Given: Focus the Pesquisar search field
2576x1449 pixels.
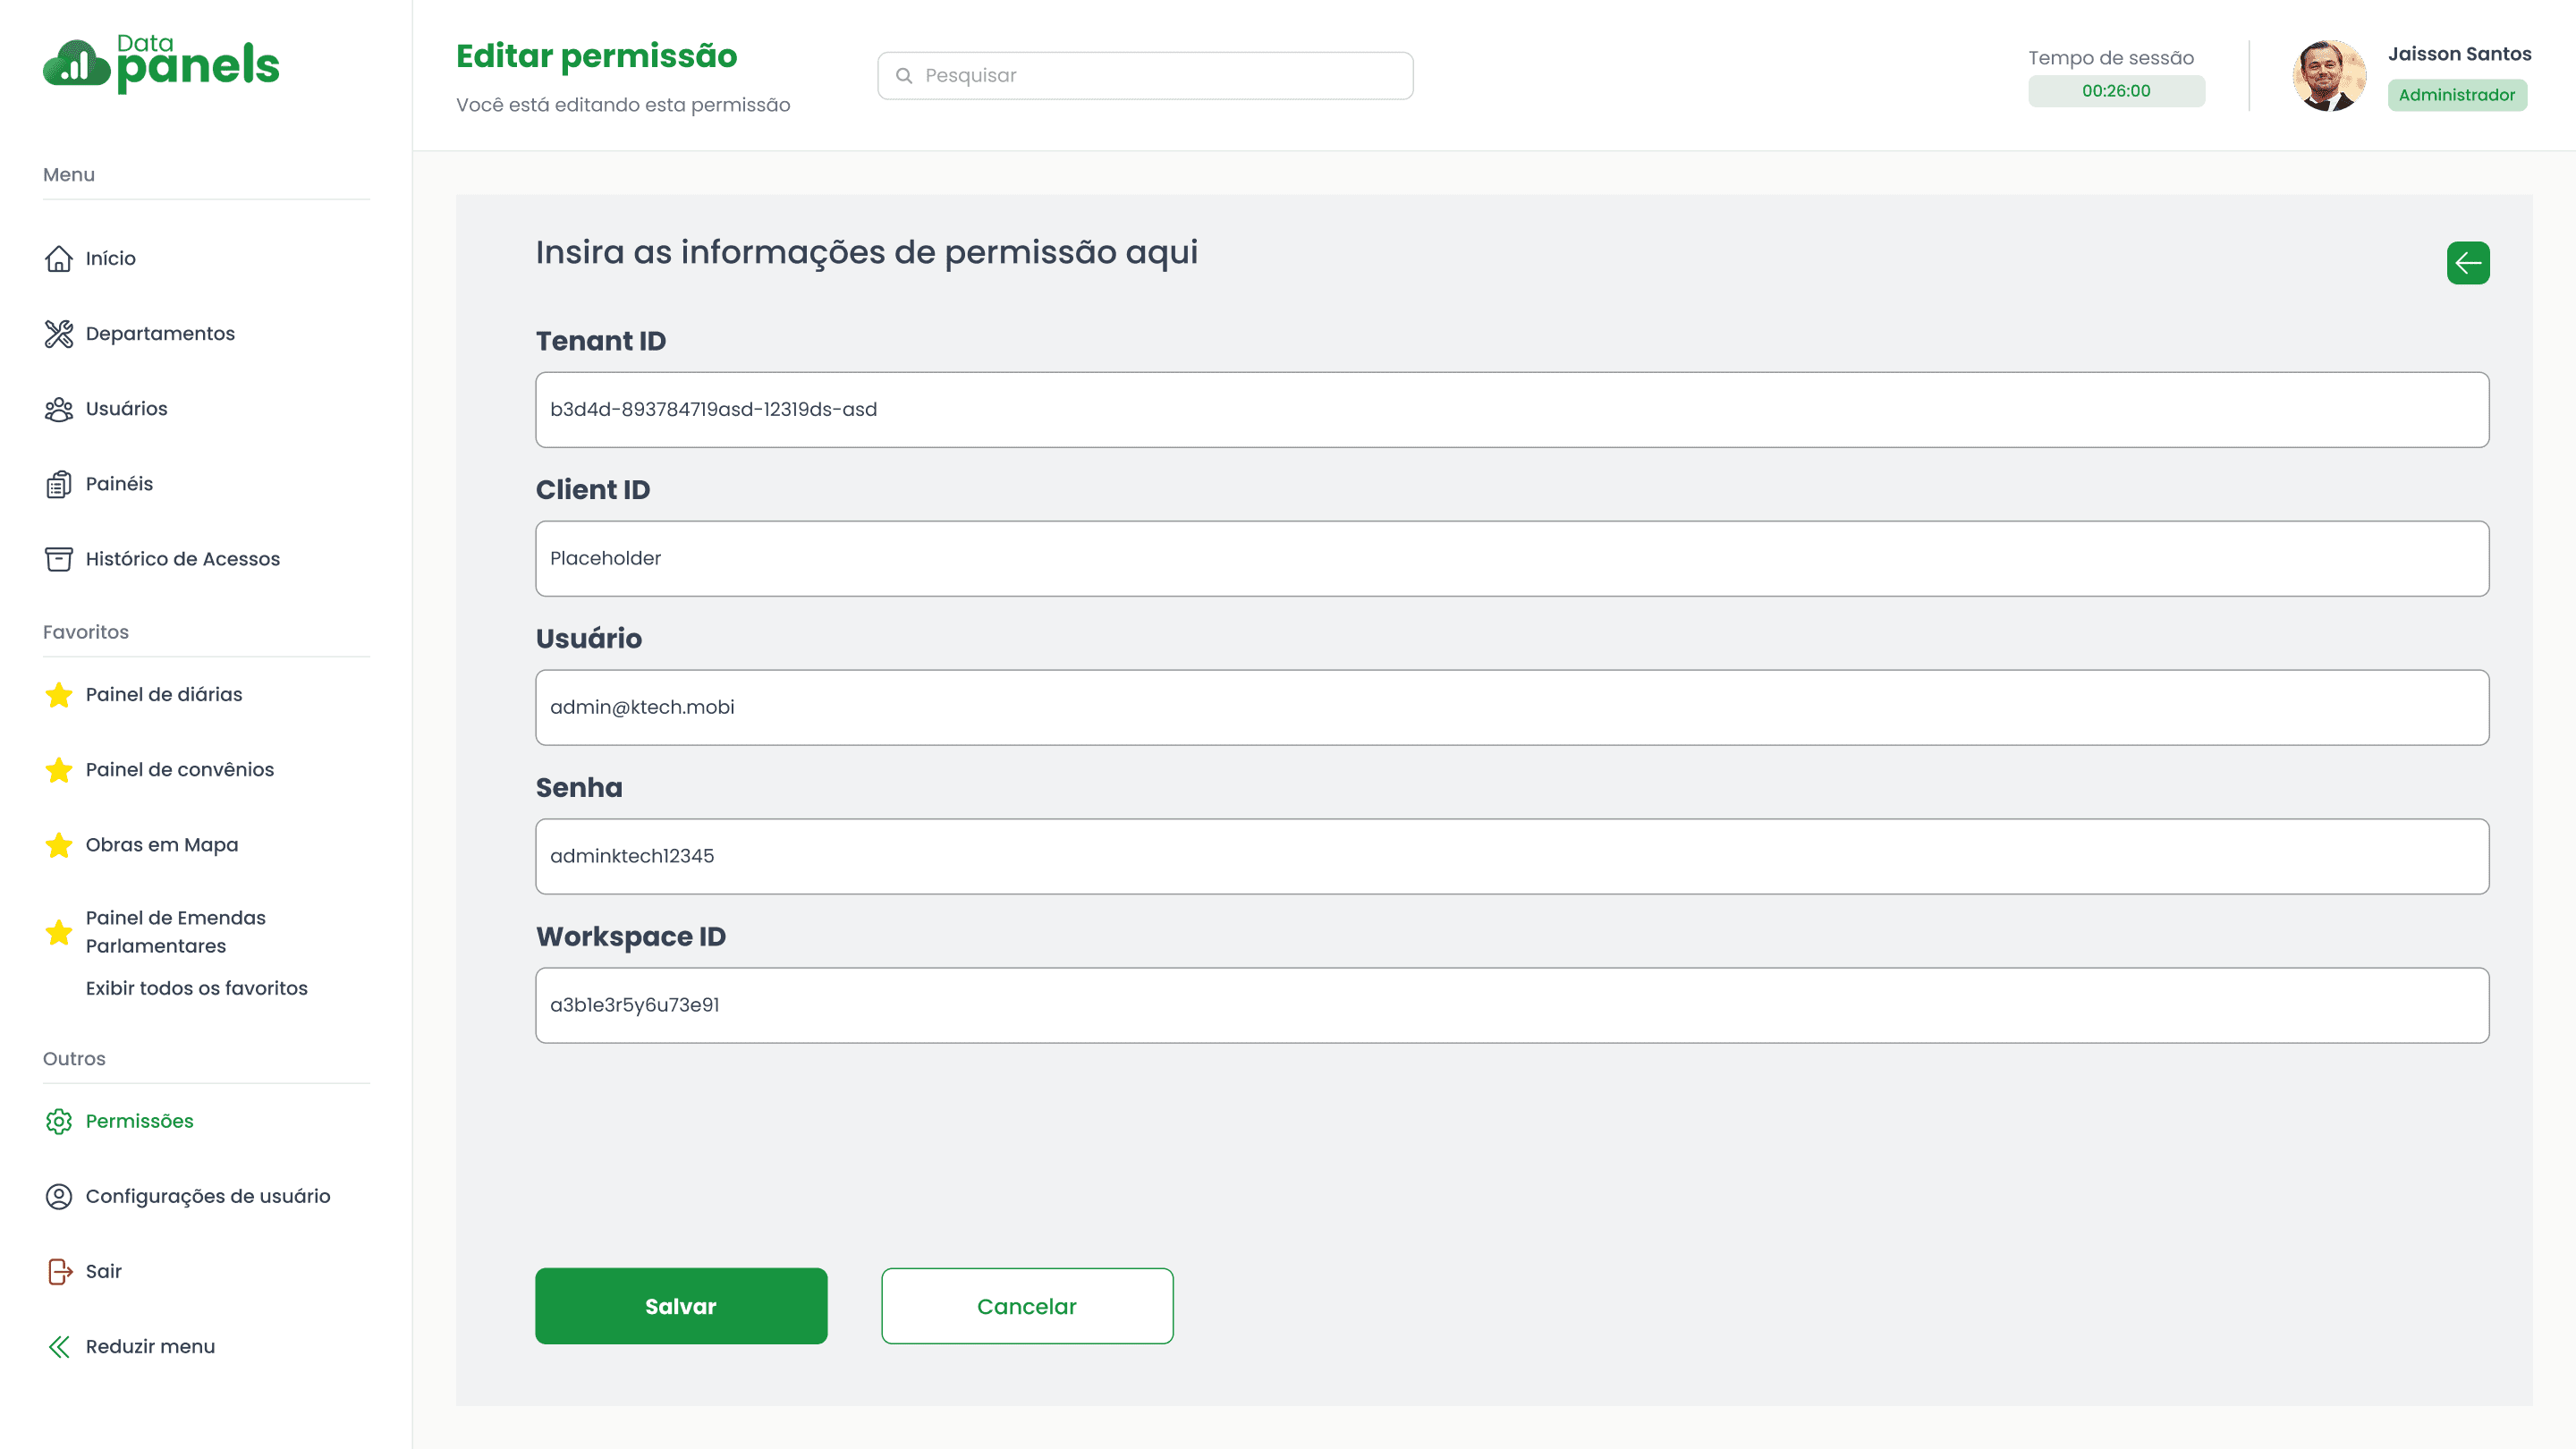Looking at the screenshot, I should 1145,76.
